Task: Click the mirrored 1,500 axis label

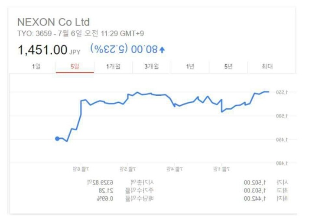Action: (282, 116)
